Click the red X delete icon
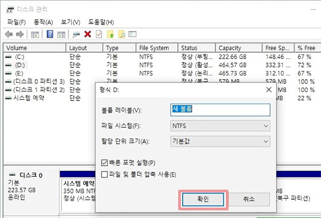The image size is (321, 218). click(x=88, y=34)
